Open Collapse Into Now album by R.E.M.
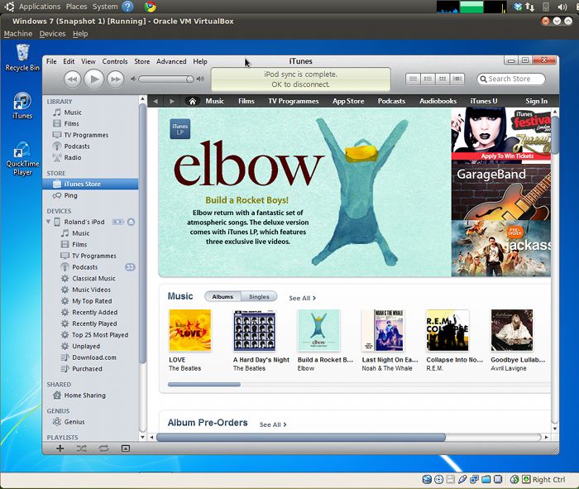This screenshot has height=489, width=579. pos(447,330)
